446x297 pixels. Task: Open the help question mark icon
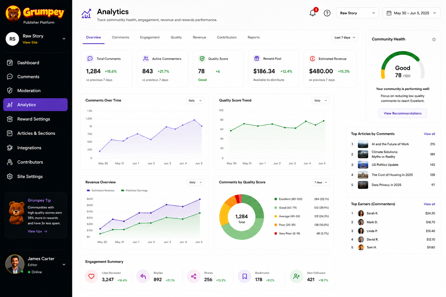[327, 13]
